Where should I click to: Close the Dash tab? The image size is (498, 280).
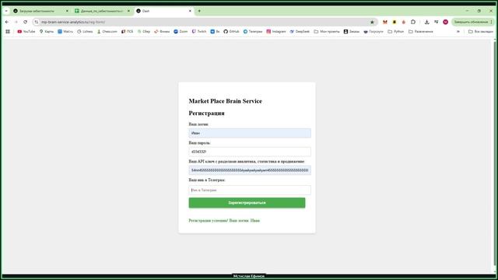click(x=190, y=11)
